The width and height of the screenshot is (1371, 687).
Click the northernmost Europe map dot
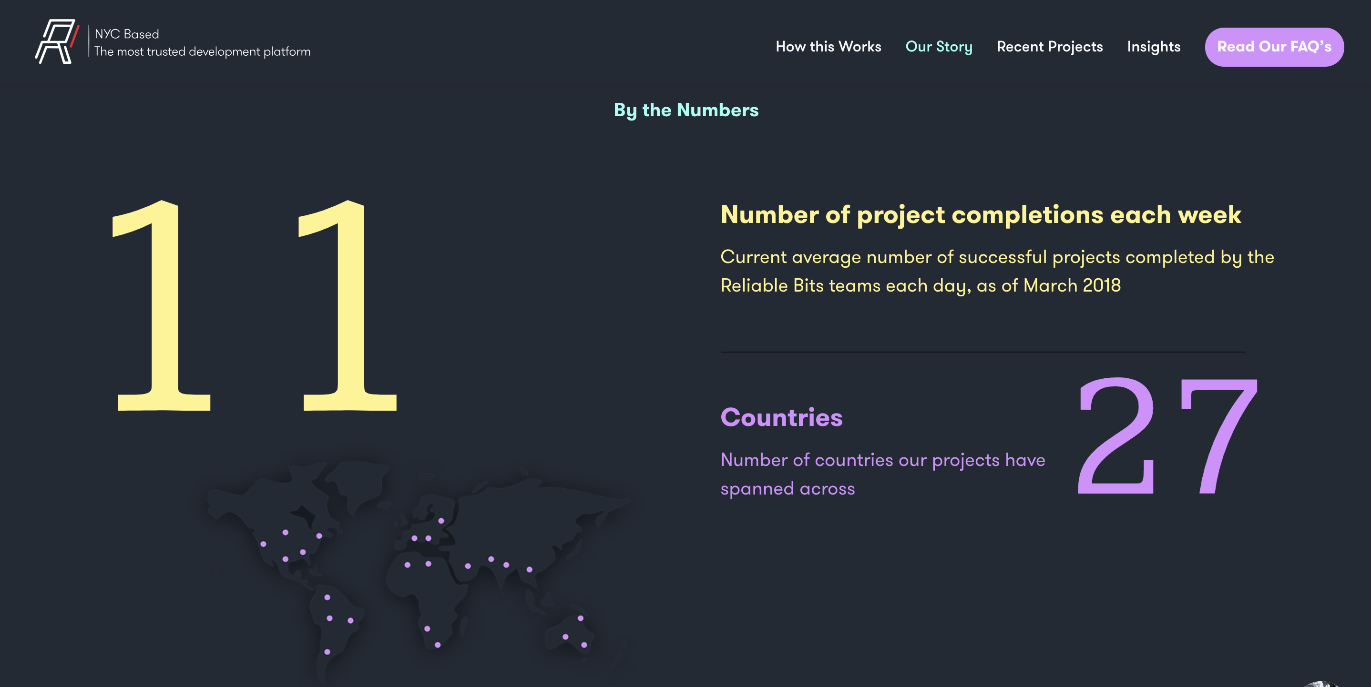440,521
